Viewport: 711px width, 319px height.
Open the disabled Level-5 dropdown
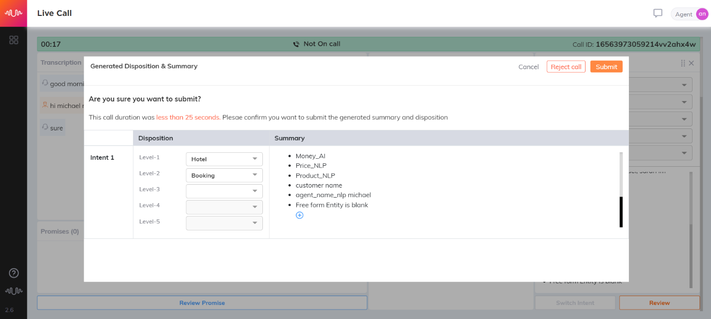pos(224,223)
